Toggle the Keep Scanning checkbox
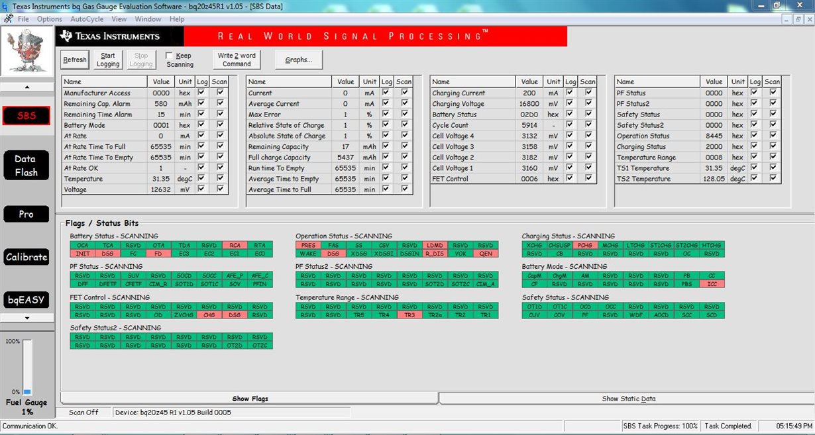This screenshot has width=815, height=435. point(169,56)
